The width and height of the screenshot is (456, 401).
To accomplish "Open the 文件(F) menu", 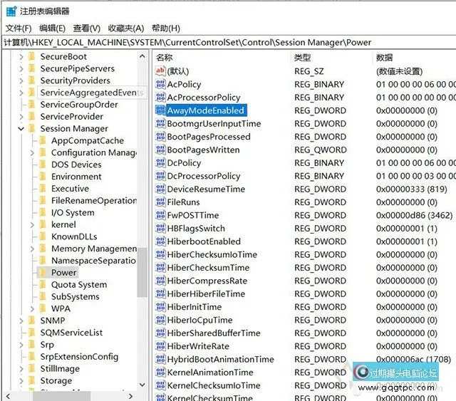I will [19, 28].
